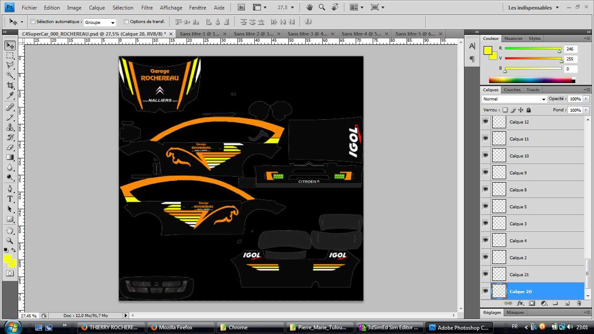Select the Healing Brush tool

10,107
